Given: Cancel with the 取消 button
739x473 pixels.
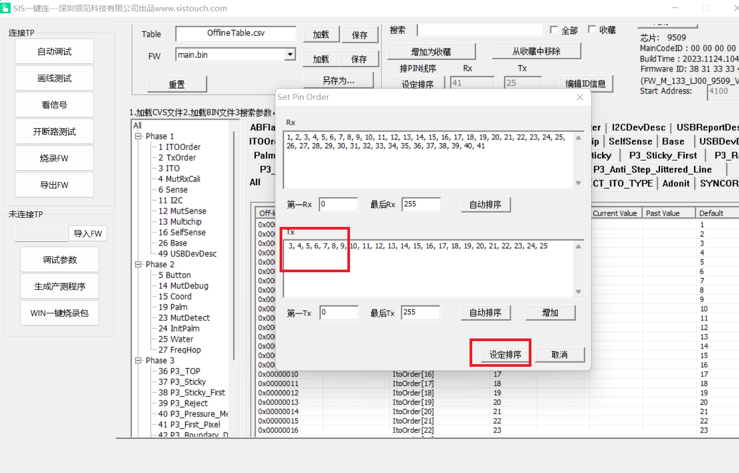Looking at the screenshot, I should (559, 354).
